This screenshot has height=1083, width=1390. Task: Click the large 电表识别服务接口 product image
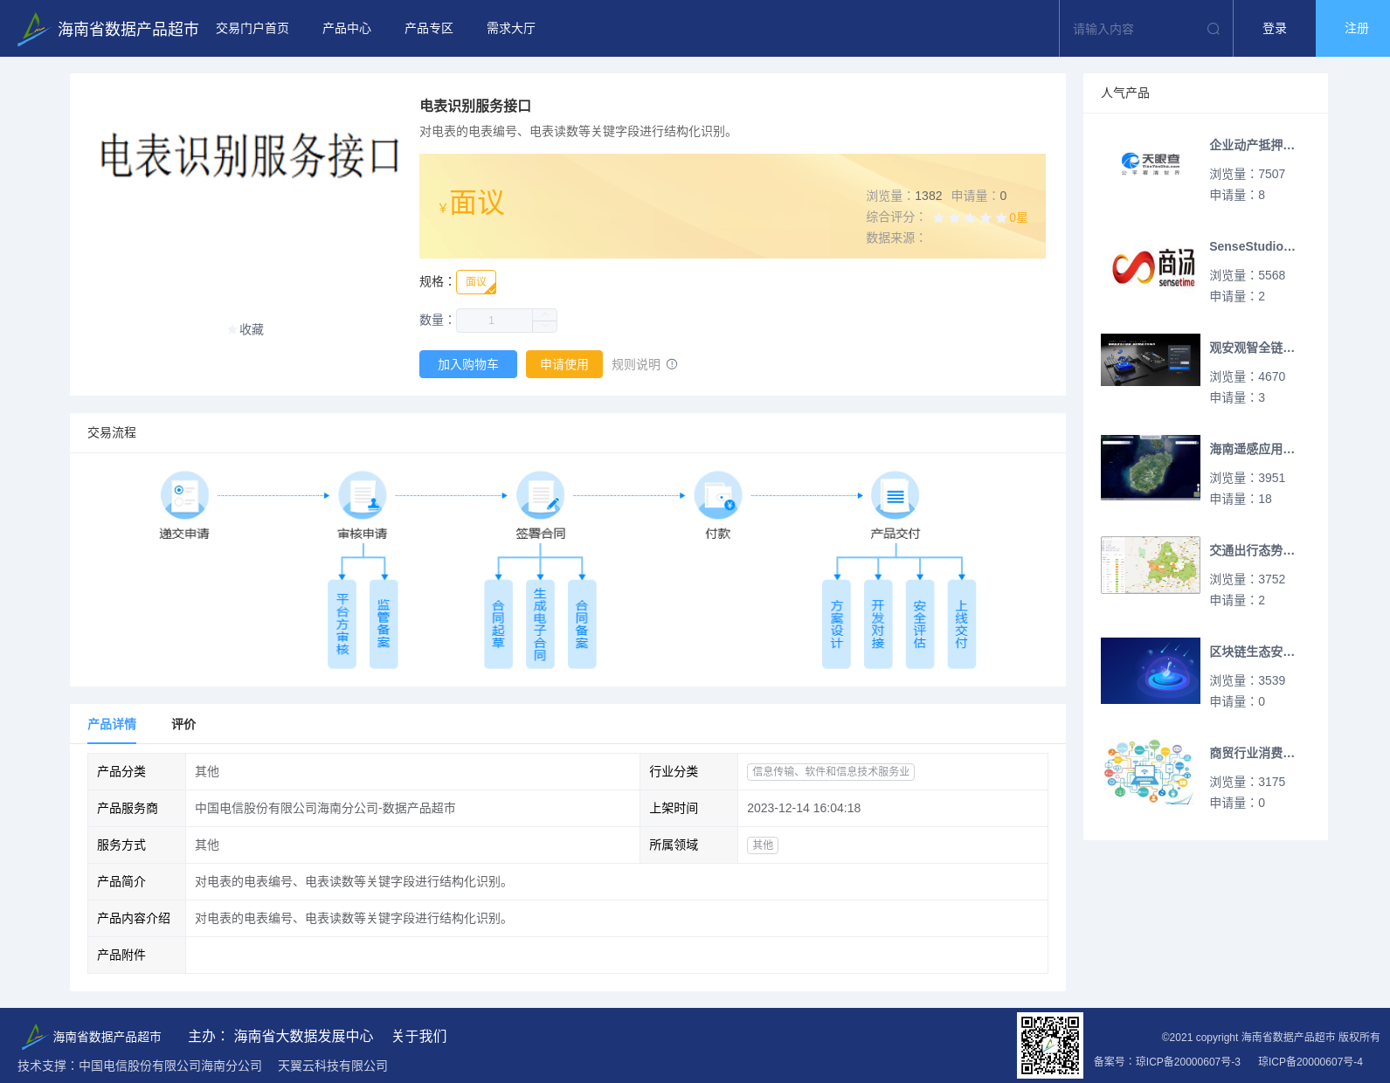[x=249, y=157]
